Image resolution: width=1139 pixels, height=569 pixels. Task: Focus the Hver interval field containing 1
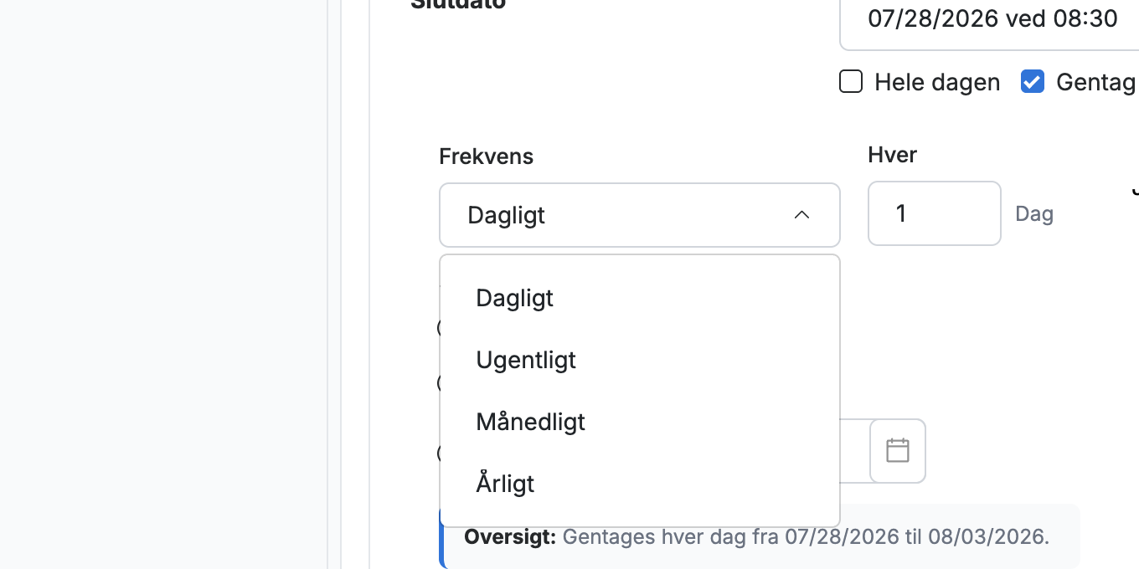(x=935, y=213)
